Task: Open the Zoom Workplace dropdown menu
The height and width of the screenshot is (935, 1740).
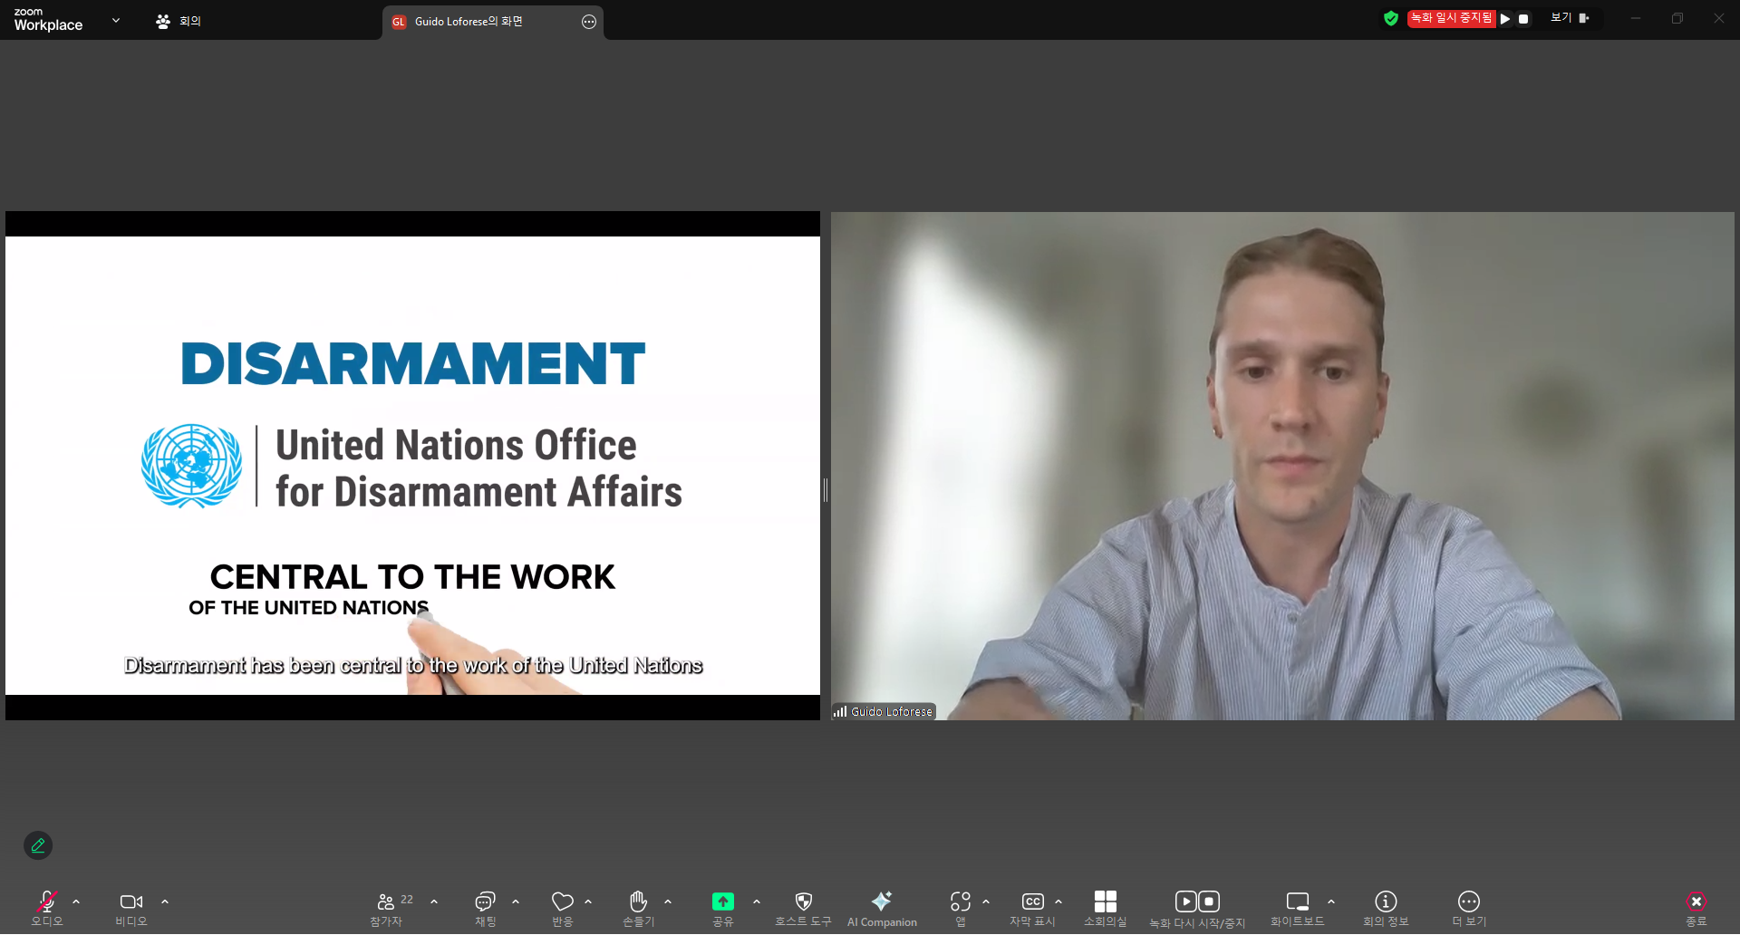Action: coord(116,20)
